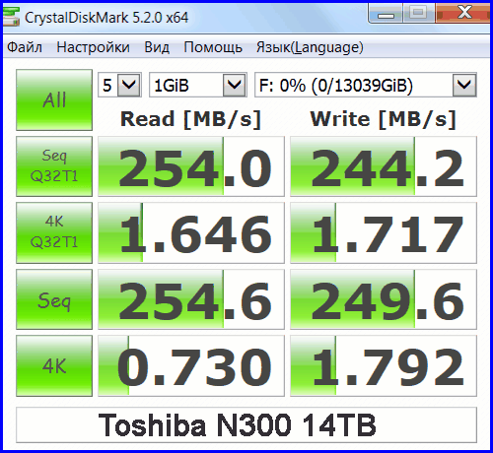Image resolution: width=493 pixels, height=453 pixels.
Task: Start the 4K Q32T1 test
Action: pos(54,232)
